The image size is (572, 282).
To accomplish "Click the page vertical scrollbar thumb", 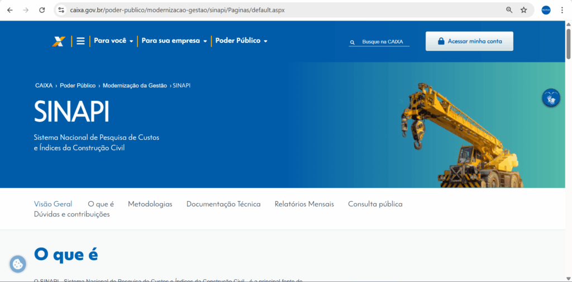I will 568,43.
